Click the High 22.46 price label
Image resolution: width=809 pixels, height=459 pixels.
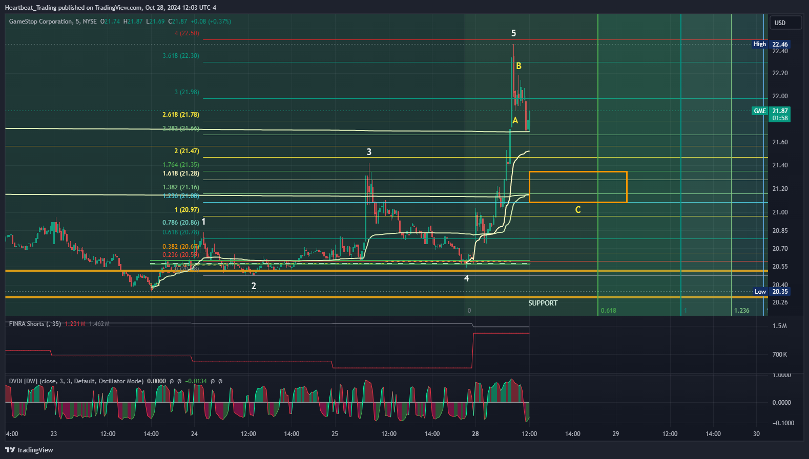click(771, 44)
